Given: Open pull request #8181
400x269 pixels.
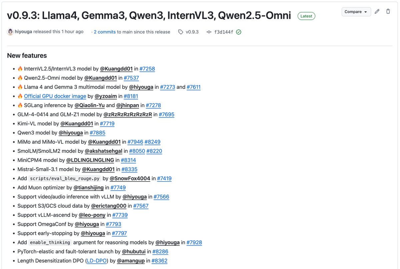Looking at the screenshot, I should click(131, 96).
